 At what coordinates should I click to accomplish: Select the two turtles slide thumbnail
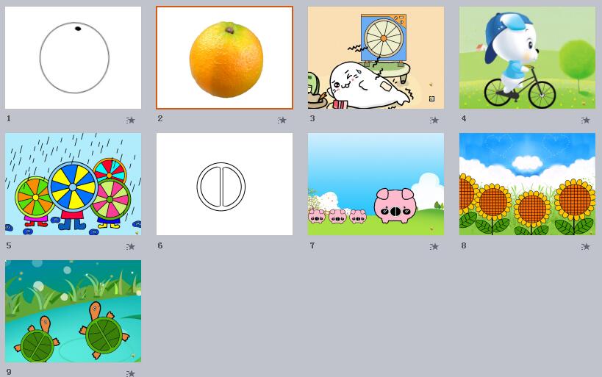73,311
